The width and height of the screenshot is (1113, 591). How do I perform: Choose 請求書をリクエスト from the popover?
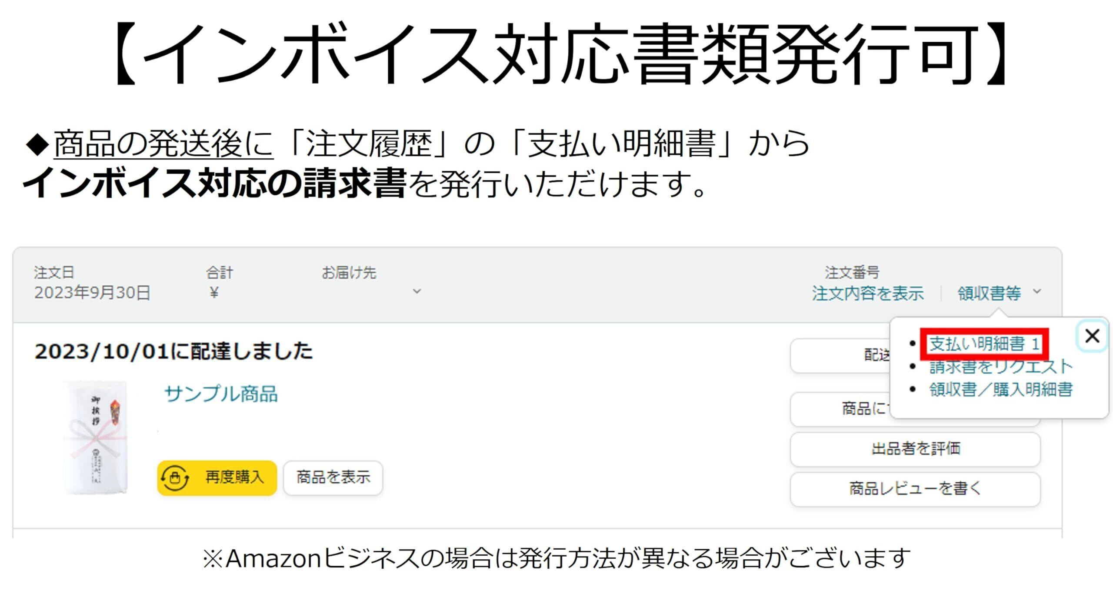[x=1000, y=367]
